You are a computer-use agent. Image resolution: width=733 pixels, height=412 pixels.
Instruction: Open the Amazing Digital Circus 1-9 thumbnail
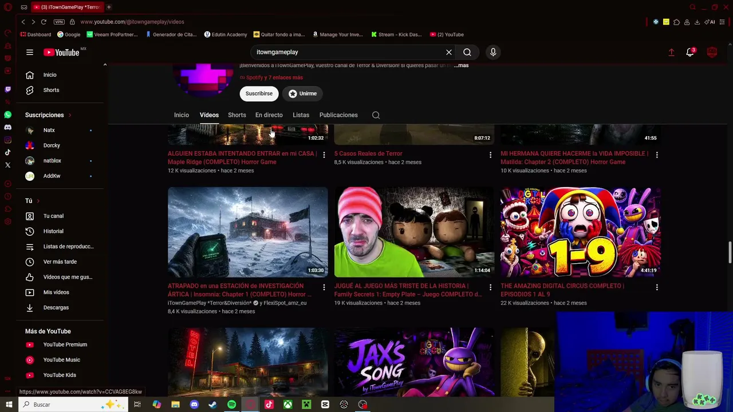click(x=581, y=232)
